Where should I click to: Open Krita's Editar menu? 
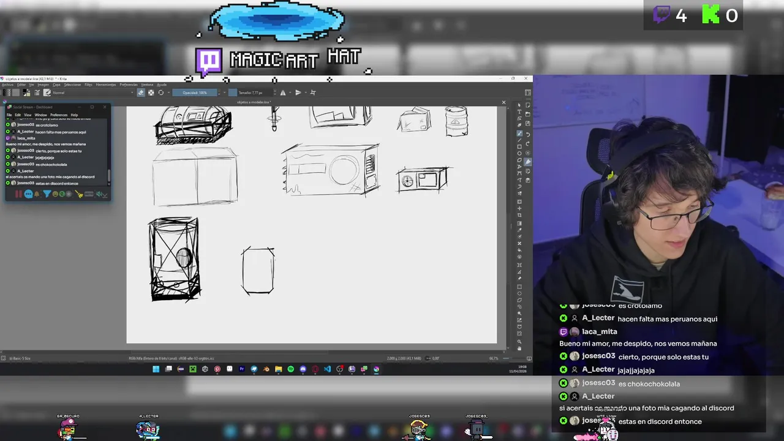click(x=21, y=85)
